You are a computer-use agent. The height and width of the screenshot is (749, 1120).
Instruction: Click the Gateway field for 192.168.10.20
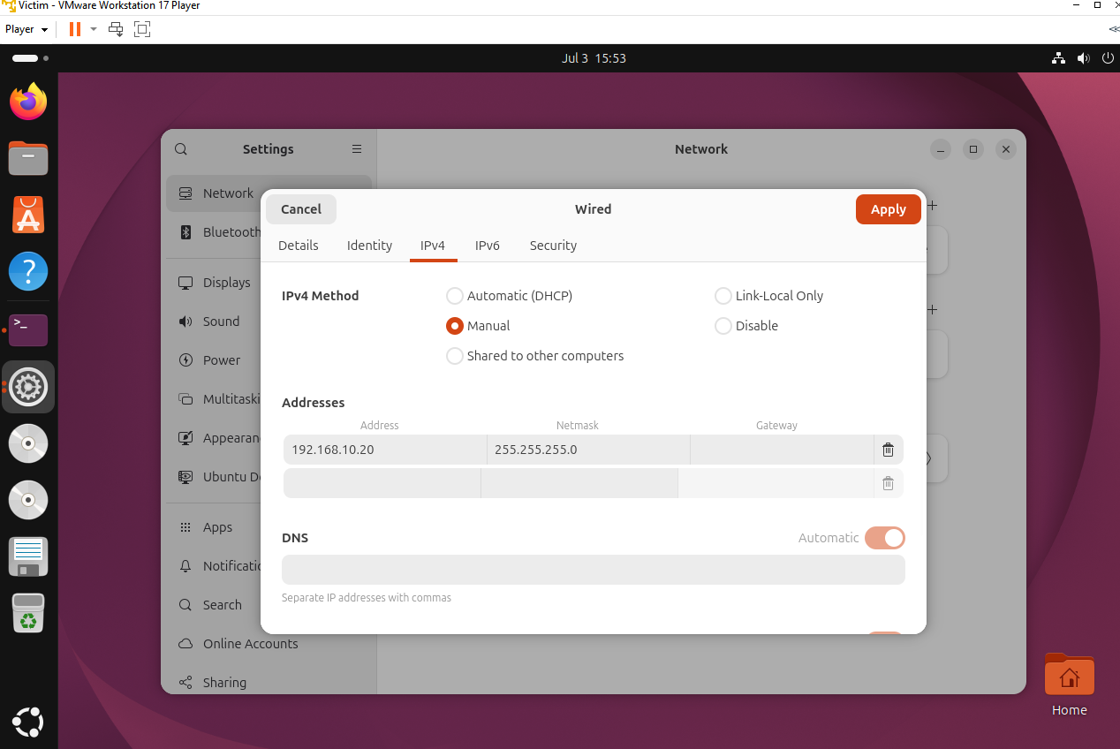(x=782, y=450)
